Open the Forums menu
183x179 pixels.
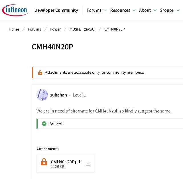pos(94,10)
